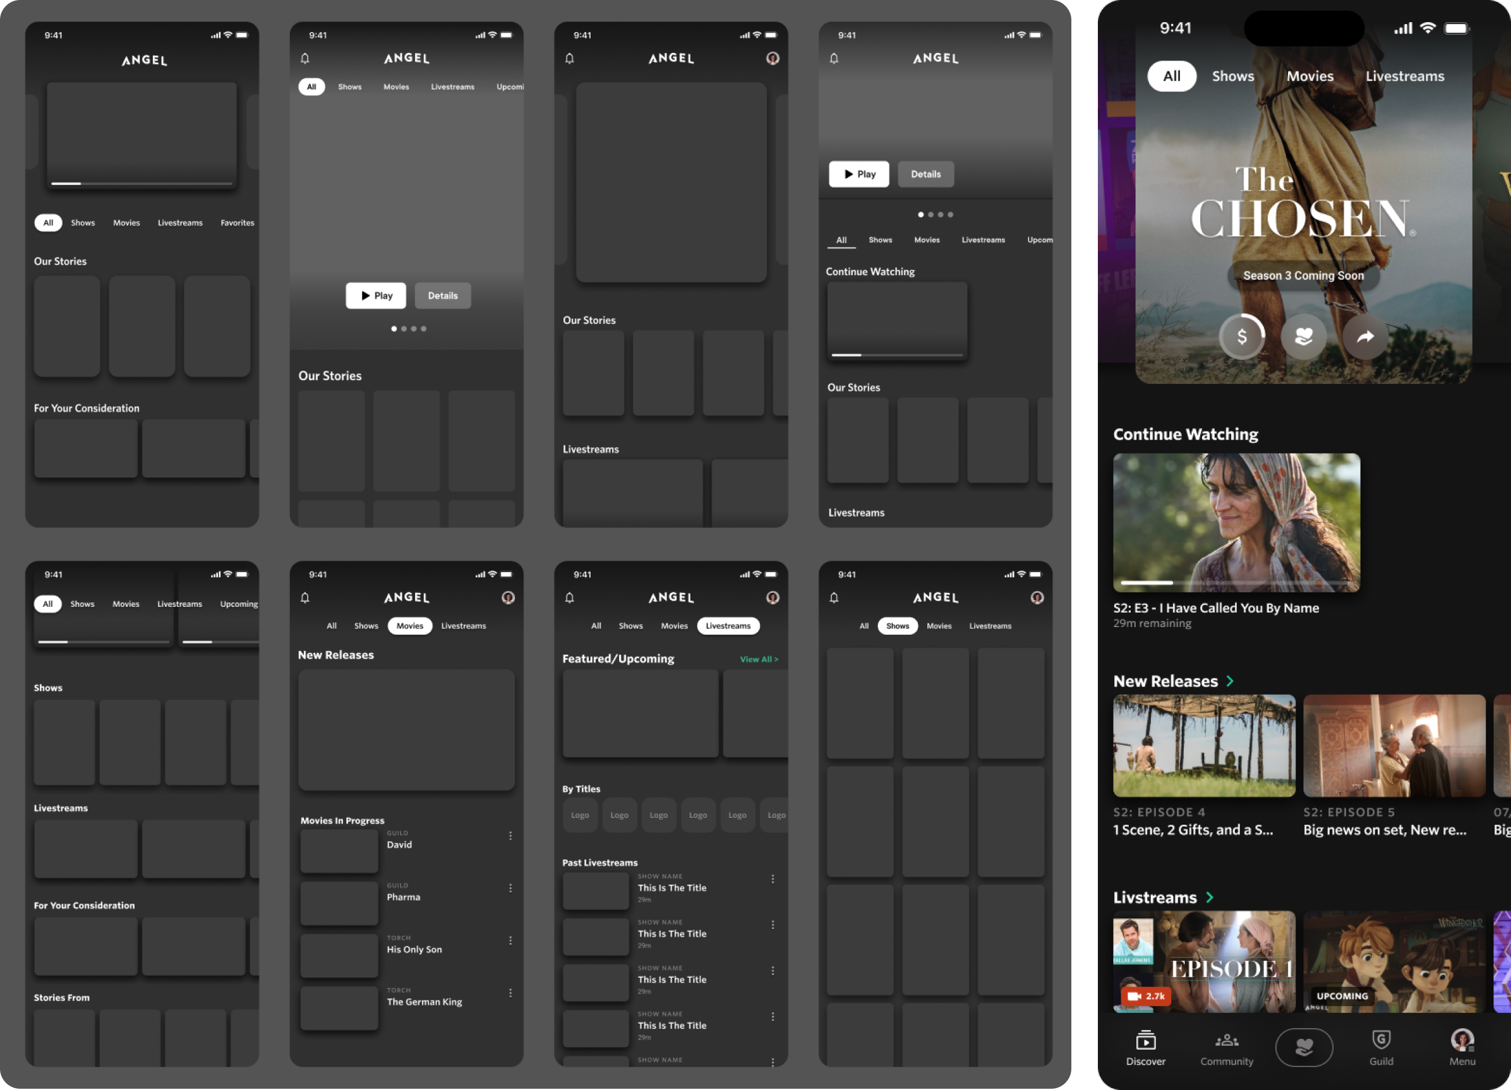1511x1090 pixels.
Task: Tap the heart-in-hands Pay It Forward icon on hero
Action: tap(1304, 337)
